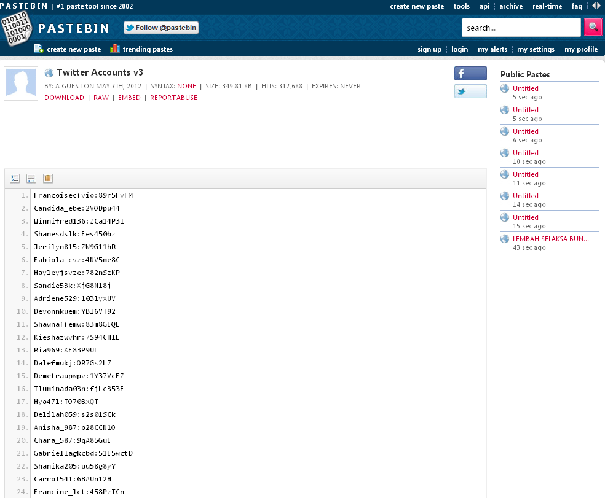This screenshot has width=605, height=498.
Task: Click the globe icon beside LEMBAH SELAKSA BUN
Action: 505,239
